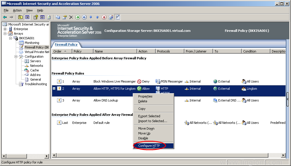The image size is (291, 166).
Task: Select Move Down in the context menu
Action: coord(154,128)
